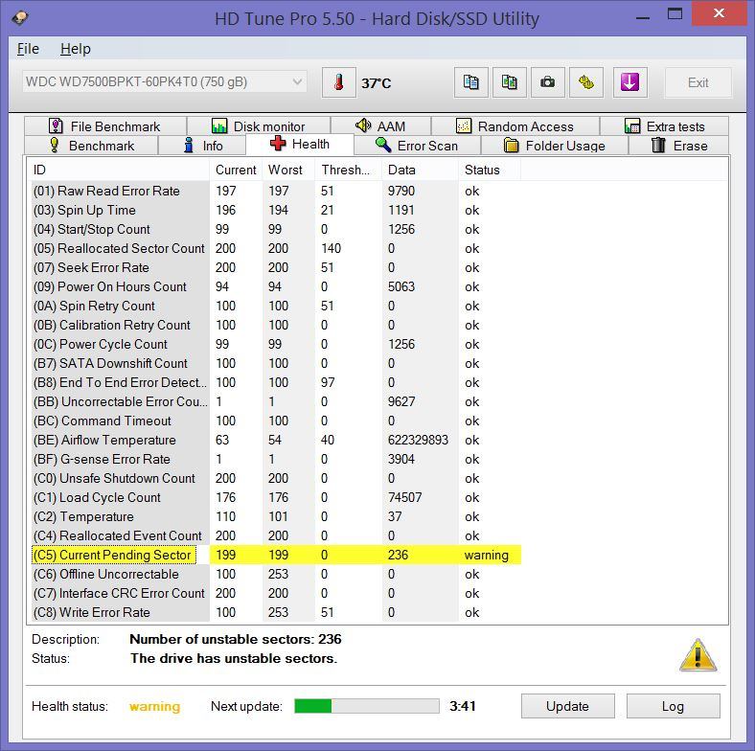
Task: Click the camera save screenshot icon
Action: [x=547, y=82]
